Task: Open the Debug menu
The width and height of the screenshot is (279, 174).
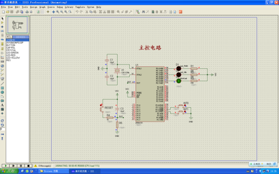Action: coord(60,7)
